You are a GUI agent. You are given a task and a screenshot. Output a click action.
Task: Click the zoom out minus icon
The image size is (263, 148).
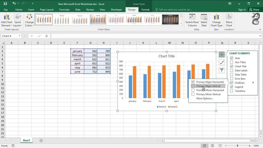pos(226,146)
